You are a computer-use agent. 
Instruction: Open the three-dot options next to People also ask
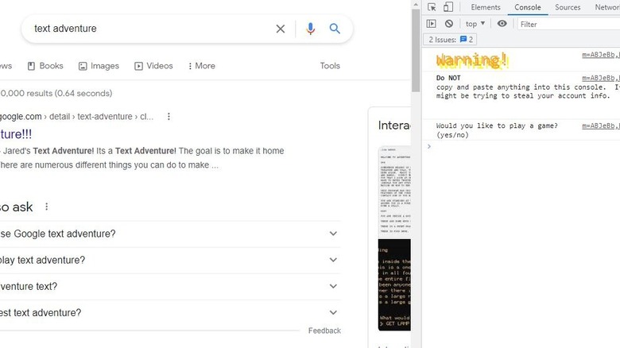47,207
